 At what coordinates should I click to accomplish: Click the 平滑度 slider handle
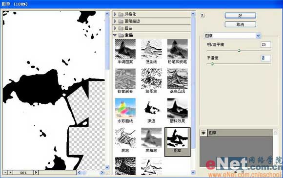point(212,64)
